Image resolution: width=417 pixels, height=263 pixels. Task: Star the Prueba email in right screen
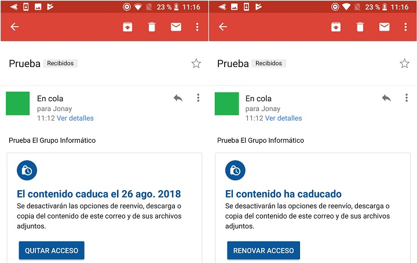(404, 64)
